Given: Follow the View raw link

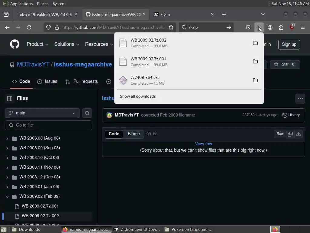Looking at the screenshot, I should (203, 144).
